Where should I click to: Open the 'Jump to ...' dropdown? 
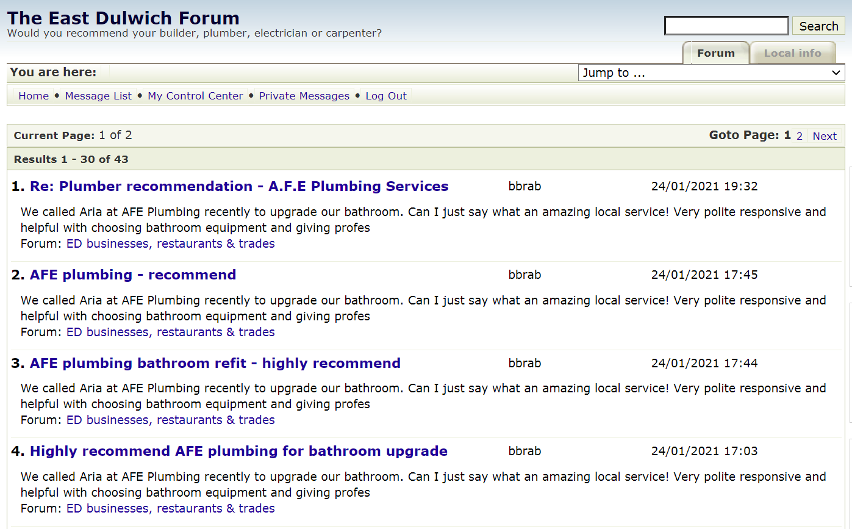click(x=711, y=73)
